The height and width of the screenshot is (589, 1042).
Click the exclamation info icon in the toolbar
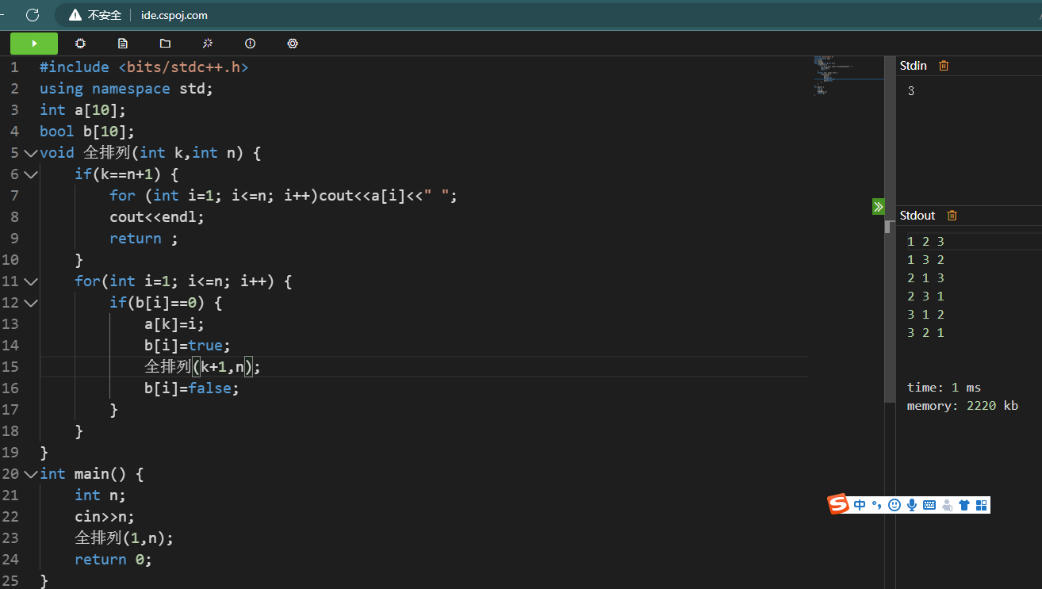[x=250, y=44]
